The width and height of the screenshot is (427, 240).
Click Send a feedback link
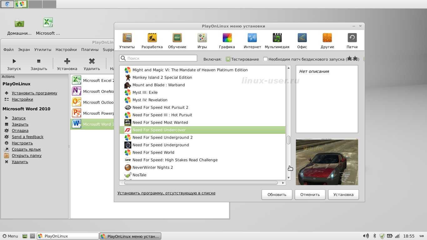point(28,137)
